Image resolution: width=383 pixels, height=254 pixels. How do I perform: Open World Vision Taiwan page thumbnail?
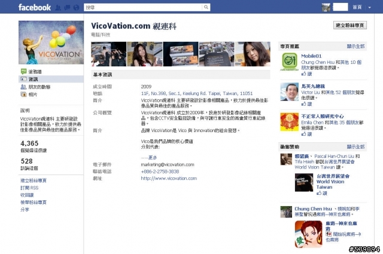304,182
